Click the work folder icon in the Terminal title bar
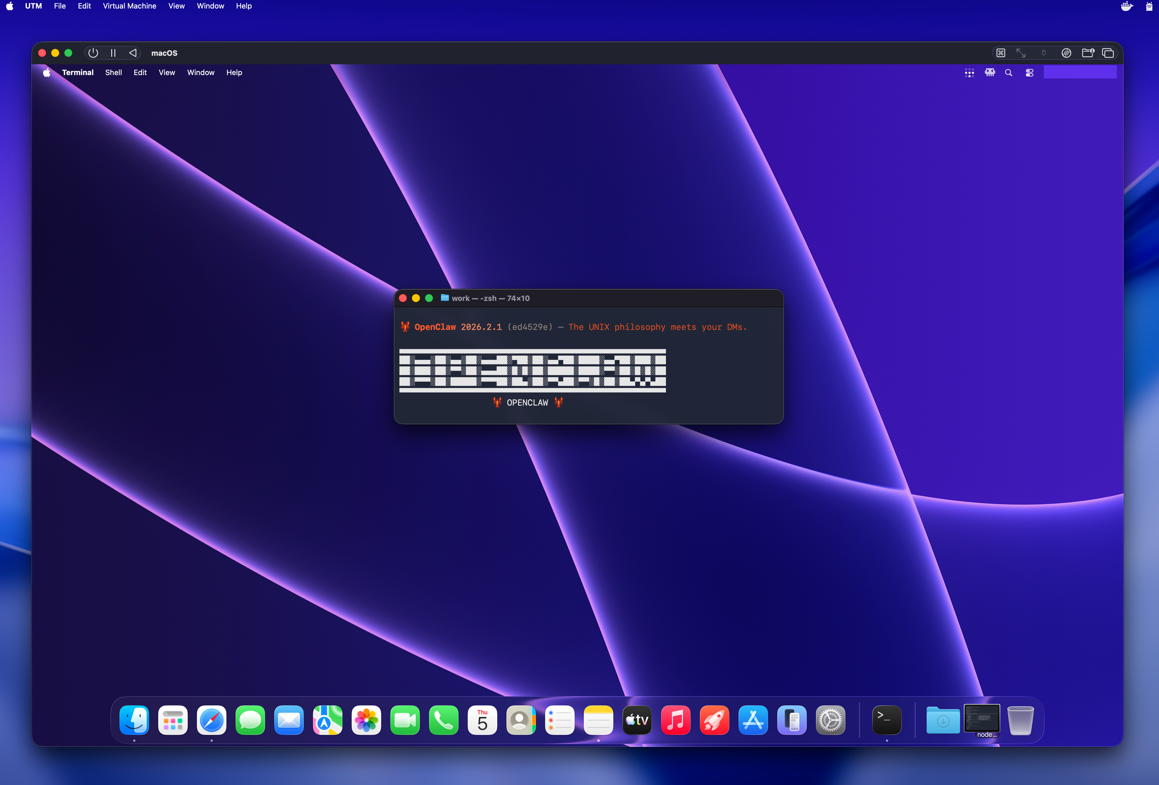Viewport: 1159px width, 785px height. (444, 298)
